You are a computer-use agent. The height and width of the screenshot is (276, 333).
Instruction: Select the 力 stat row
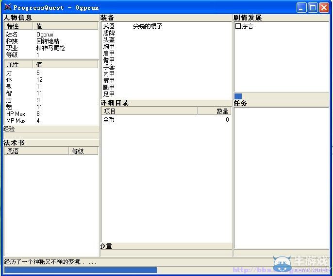pos(51,73)
